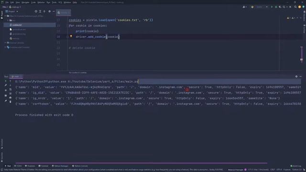Click the collapse all icon in Project panel
306x172 pixels.
coord(44,11)
